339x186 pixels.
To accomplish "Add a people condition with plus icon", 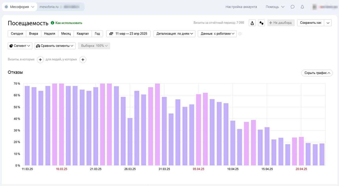I will coord(83,60).
